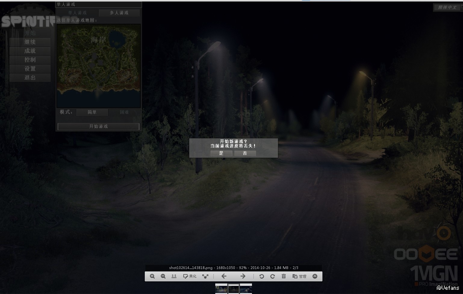Viewport: 463px width, 294px height.
Task: Select the first thumbnail in filmstrip
Action: coord(221,289)
